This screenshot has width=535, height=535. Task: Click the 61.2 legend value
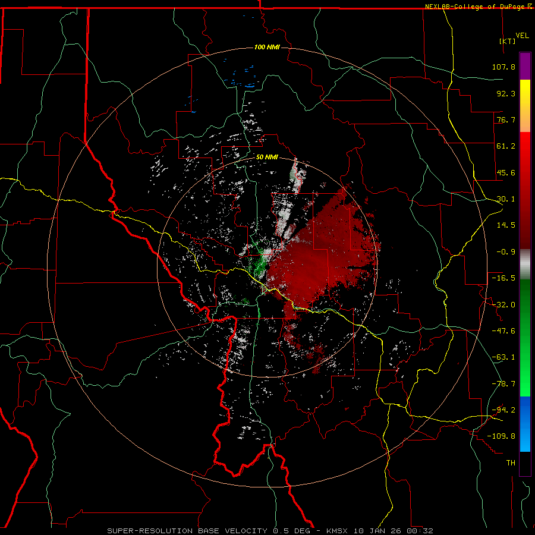pos(506,146)
